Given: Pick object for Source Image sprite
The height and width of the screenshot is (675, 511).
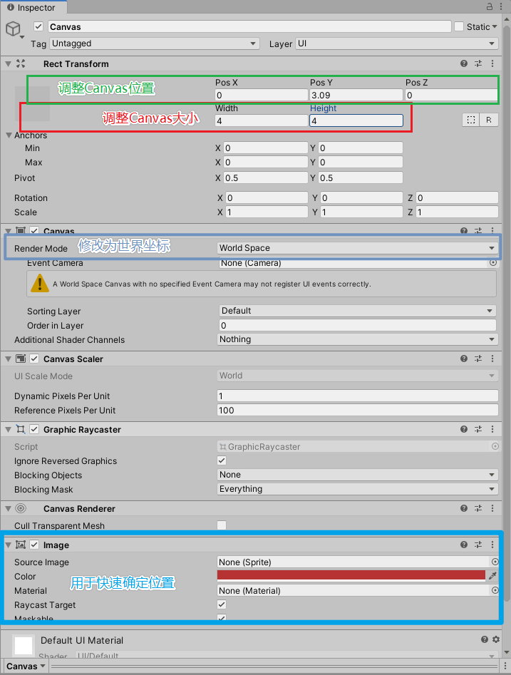Looking at the screenshot, I should pos(495,562).
